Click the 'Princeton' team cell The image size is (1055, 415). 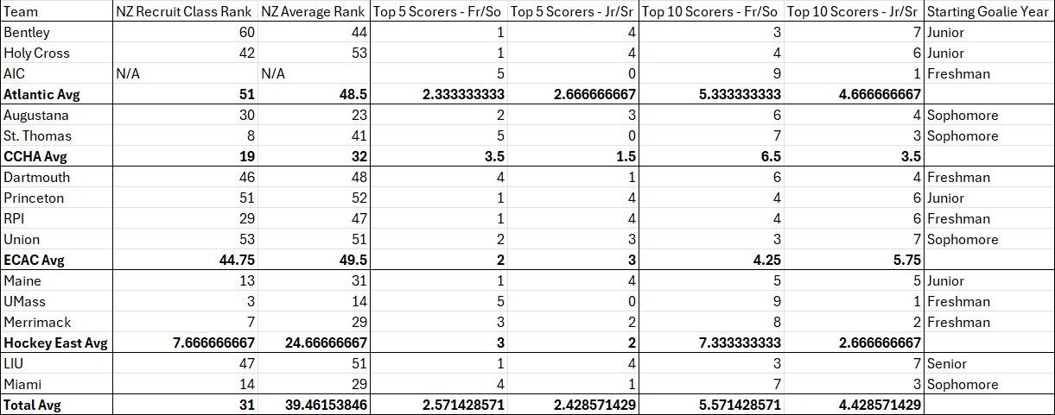[x=56, y=198]
